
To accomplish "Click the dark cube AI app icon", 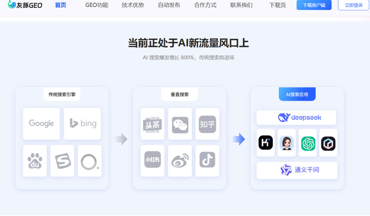I will 328,143.
